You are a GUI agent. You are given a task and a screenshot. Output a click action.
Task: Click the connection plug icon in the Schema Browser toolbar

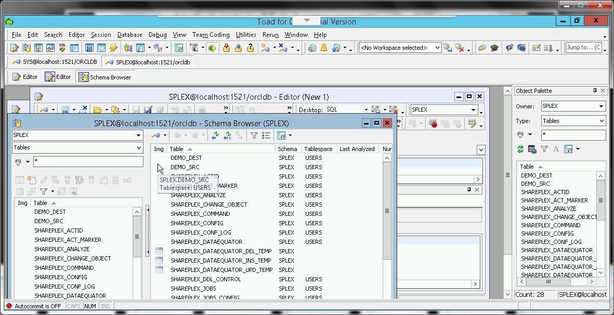point(156,135)
